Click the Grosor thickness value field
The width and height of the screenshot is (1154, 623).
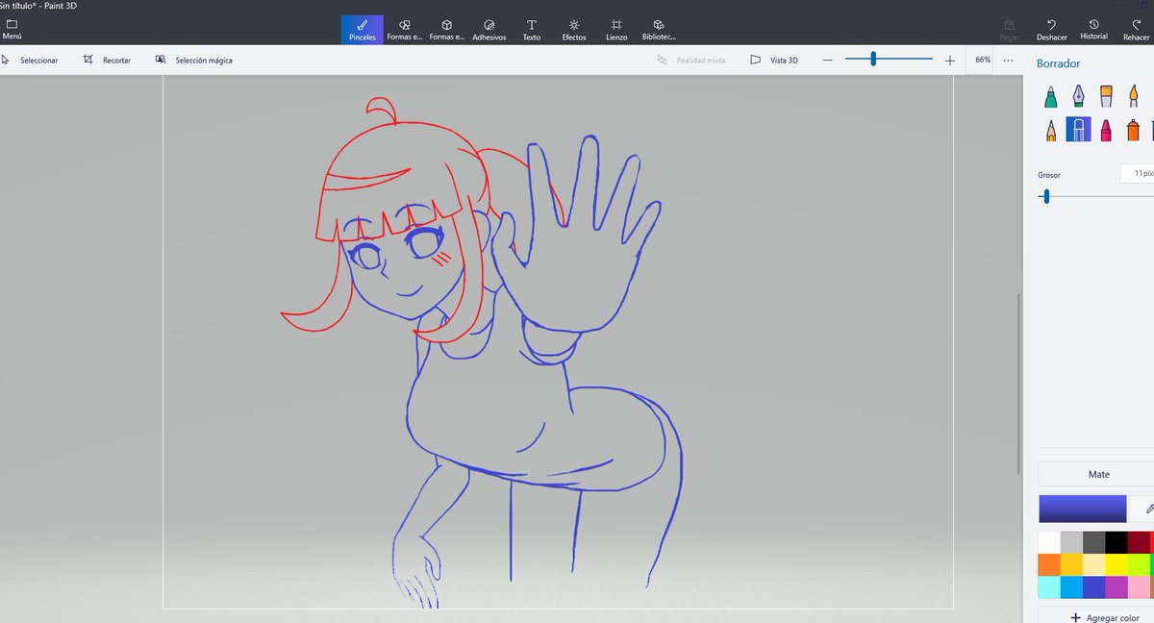click(x=1138, y=174)
